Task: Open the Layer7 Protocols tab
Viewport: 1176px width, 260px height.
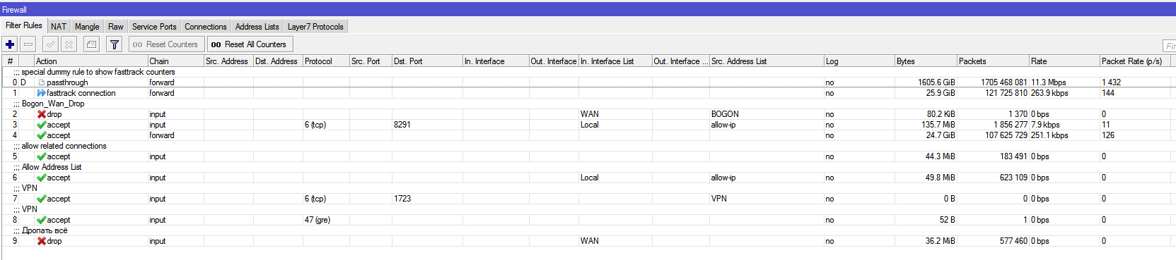Action: 315,27
